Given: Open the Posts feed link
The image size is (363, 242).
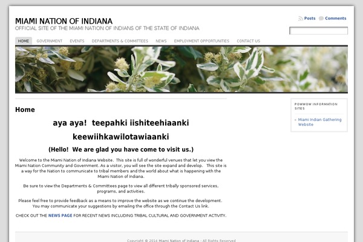Looking at the screenshot, I should click(310, 18).
